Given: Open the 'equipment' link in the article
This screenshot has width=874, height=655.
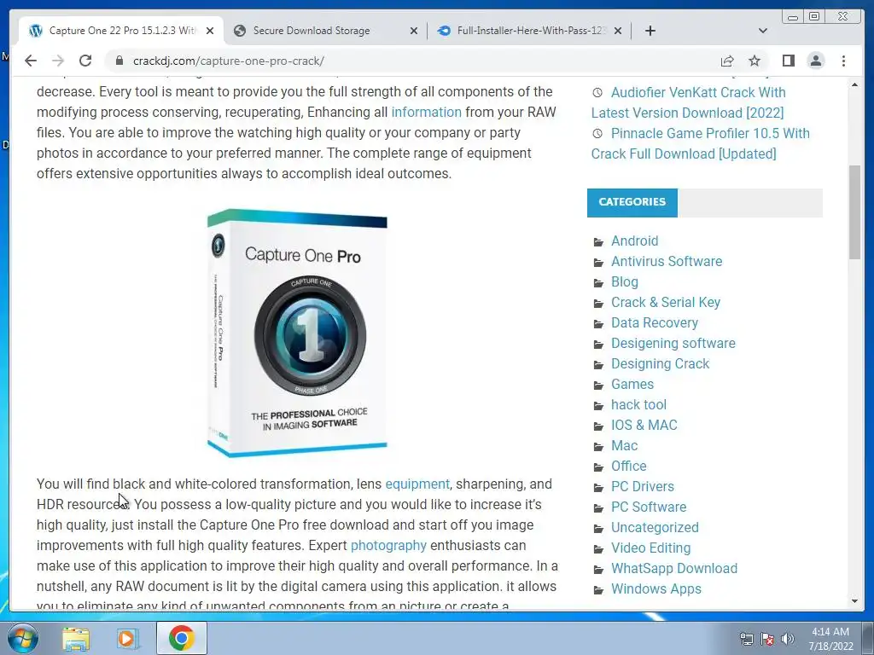Looking at the screenshot, I should (417, 484).
